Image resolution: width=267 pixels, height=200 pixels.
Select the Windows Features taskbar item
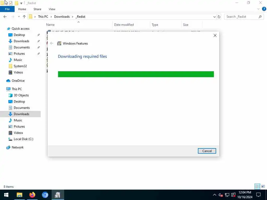(58, 195)
